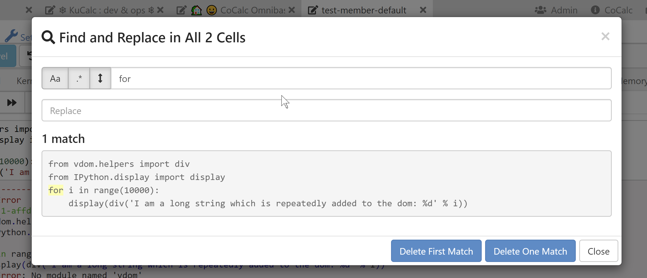Viewport: 647px width, 278px height.
Task: Click Delete First Match button
Action: pos(436,251)
